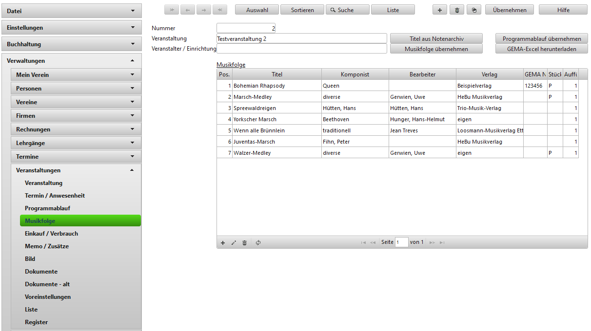
Task: Click the next page arrow in the table pager
Action: click(x=432, y=242)
